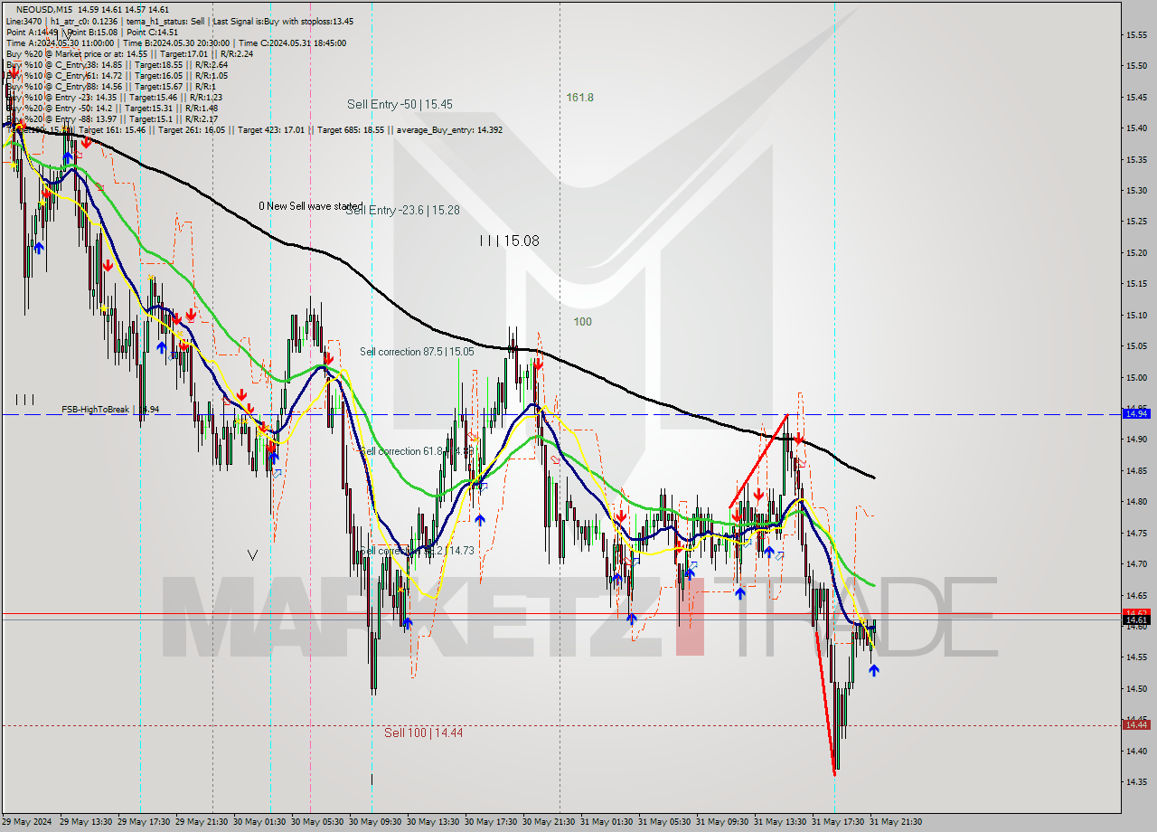The width and height of the screenshot is (1157, 832).
Task: Click the '30 May 21:30' time axis label
Action: click(x=549, y=822)
